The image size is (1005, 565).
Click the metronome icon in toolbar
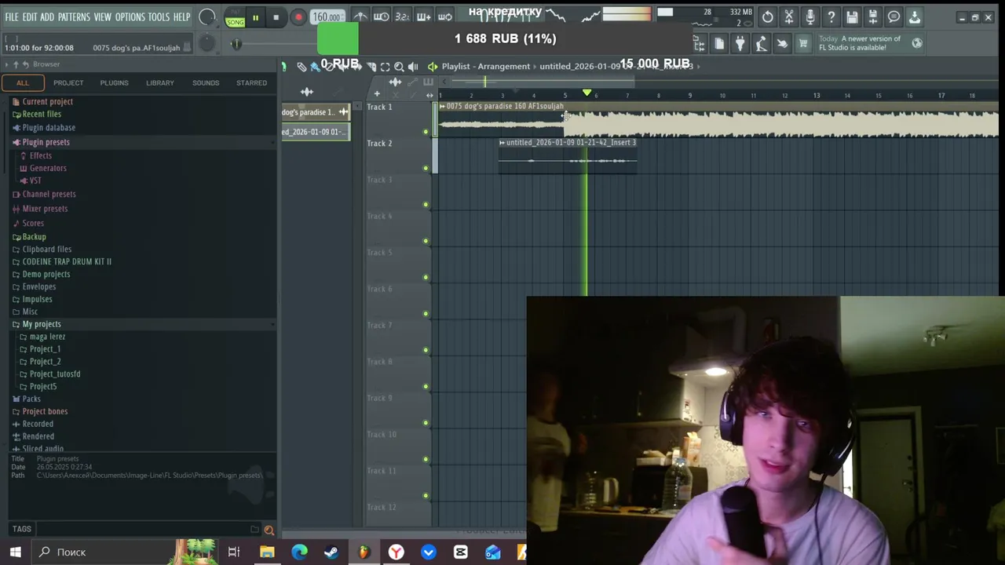360,16
